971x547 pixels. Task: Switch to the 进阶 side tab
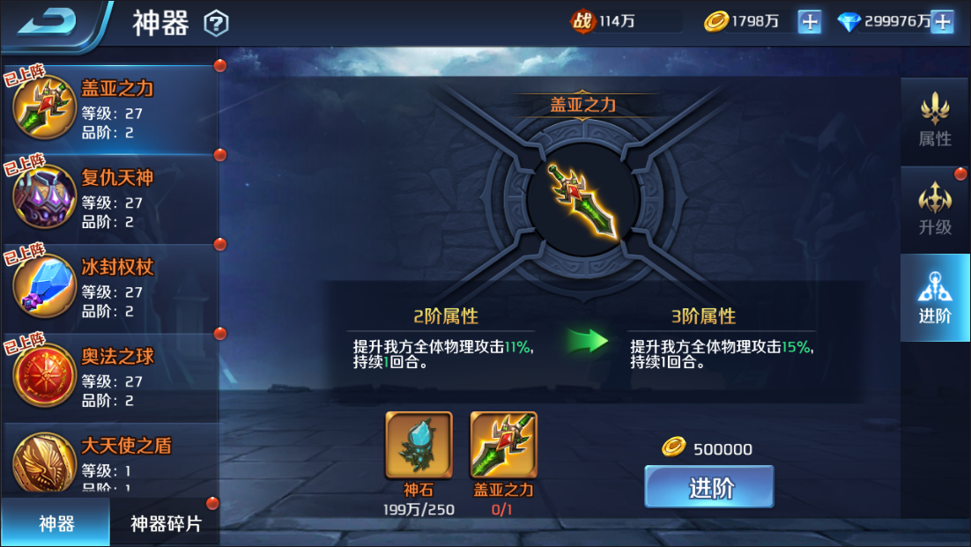tap(935, 298)
